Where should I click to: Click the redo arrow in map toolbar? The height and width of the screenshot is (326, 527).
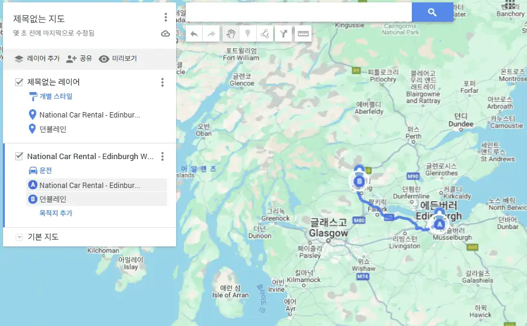click(x=211, y=34)
